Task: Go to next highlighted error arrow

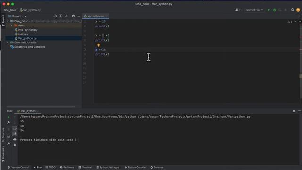Action: (300, 22)
